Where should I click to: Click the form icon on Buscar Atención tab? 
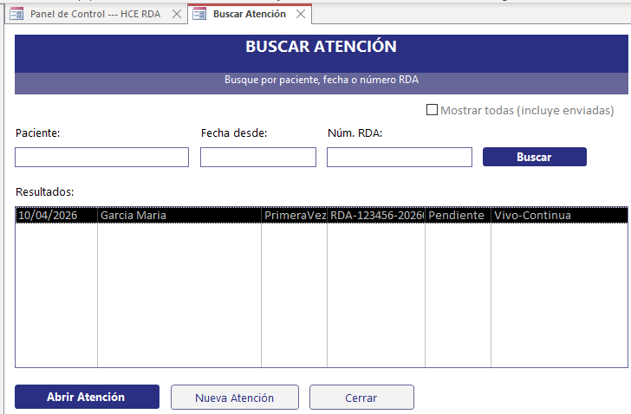pyautogui.click(x=199, y=15)
